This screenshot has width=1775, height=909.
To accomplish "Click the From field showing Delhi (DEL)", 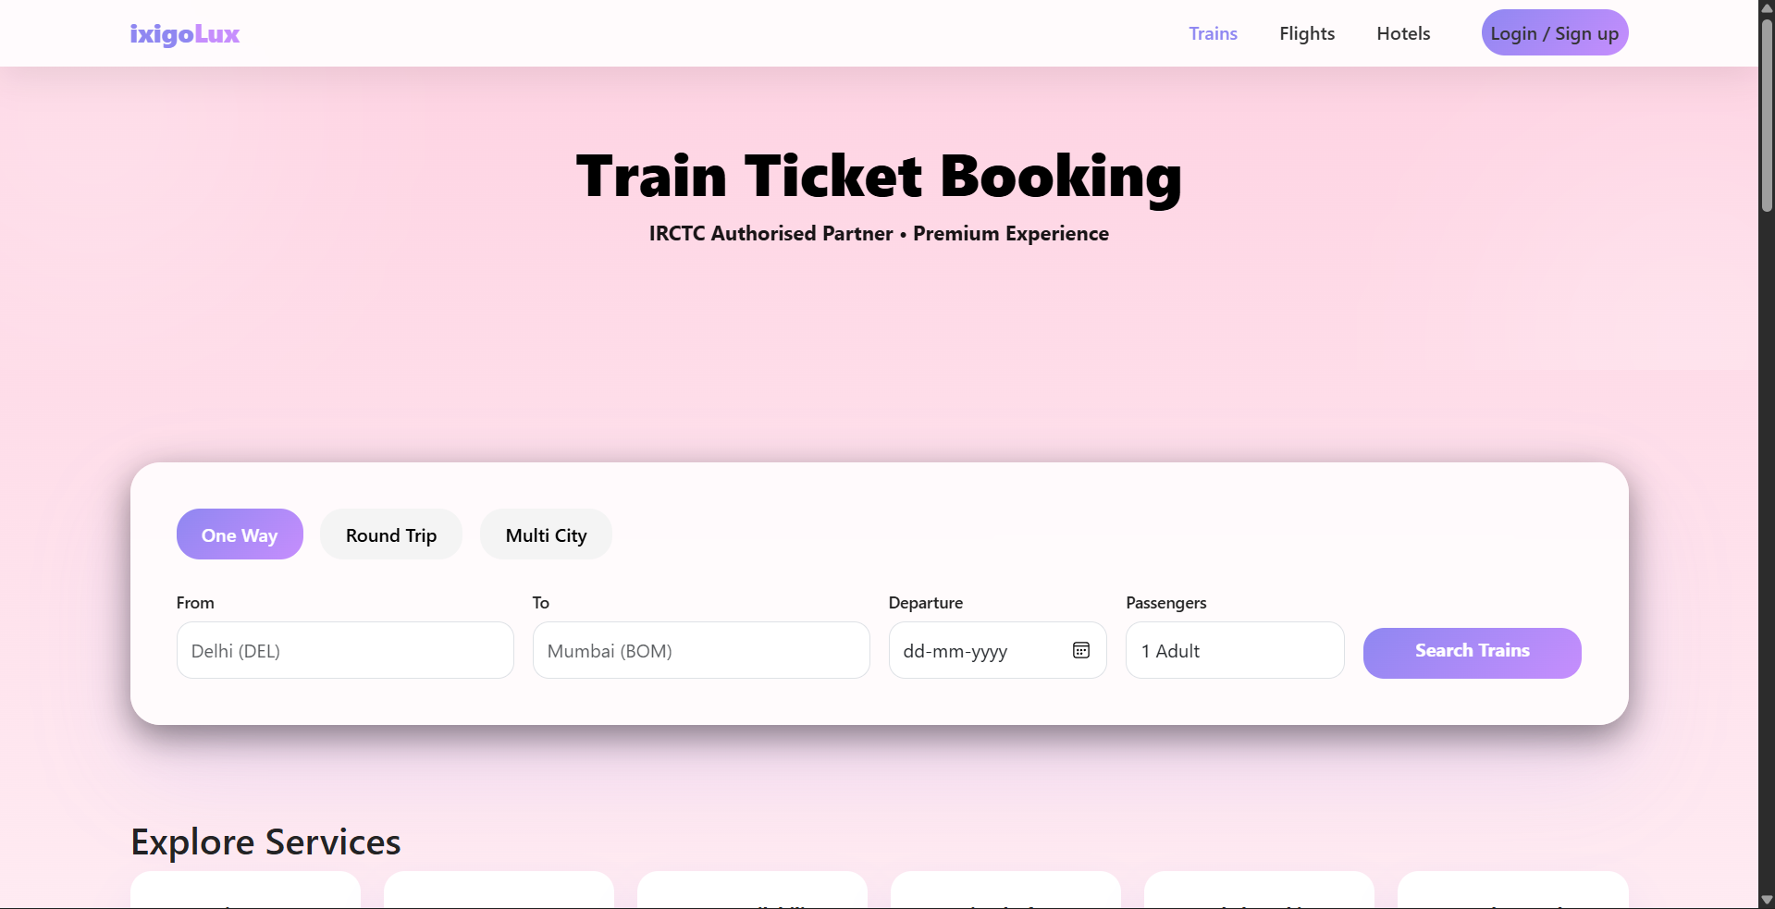I will pos(344,650).
